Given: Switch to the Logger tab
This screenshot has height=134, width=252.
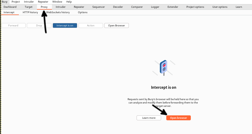Looking at the screenshot, I should tap(155, 7).
